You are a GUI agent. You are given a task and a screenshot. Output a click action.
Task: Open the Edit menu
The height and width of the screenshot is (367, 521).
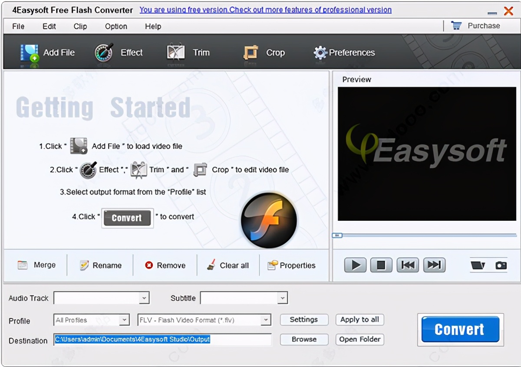(49, 26)
